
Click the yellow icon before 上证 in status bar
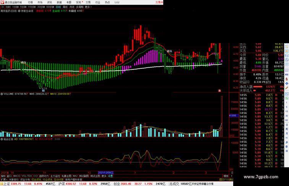click(x=2, y=184)
